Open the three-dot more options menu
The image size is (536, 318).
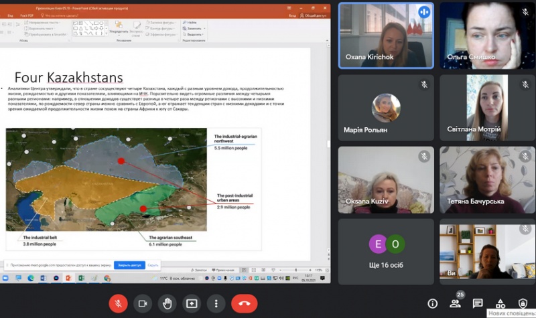point(216,303)
